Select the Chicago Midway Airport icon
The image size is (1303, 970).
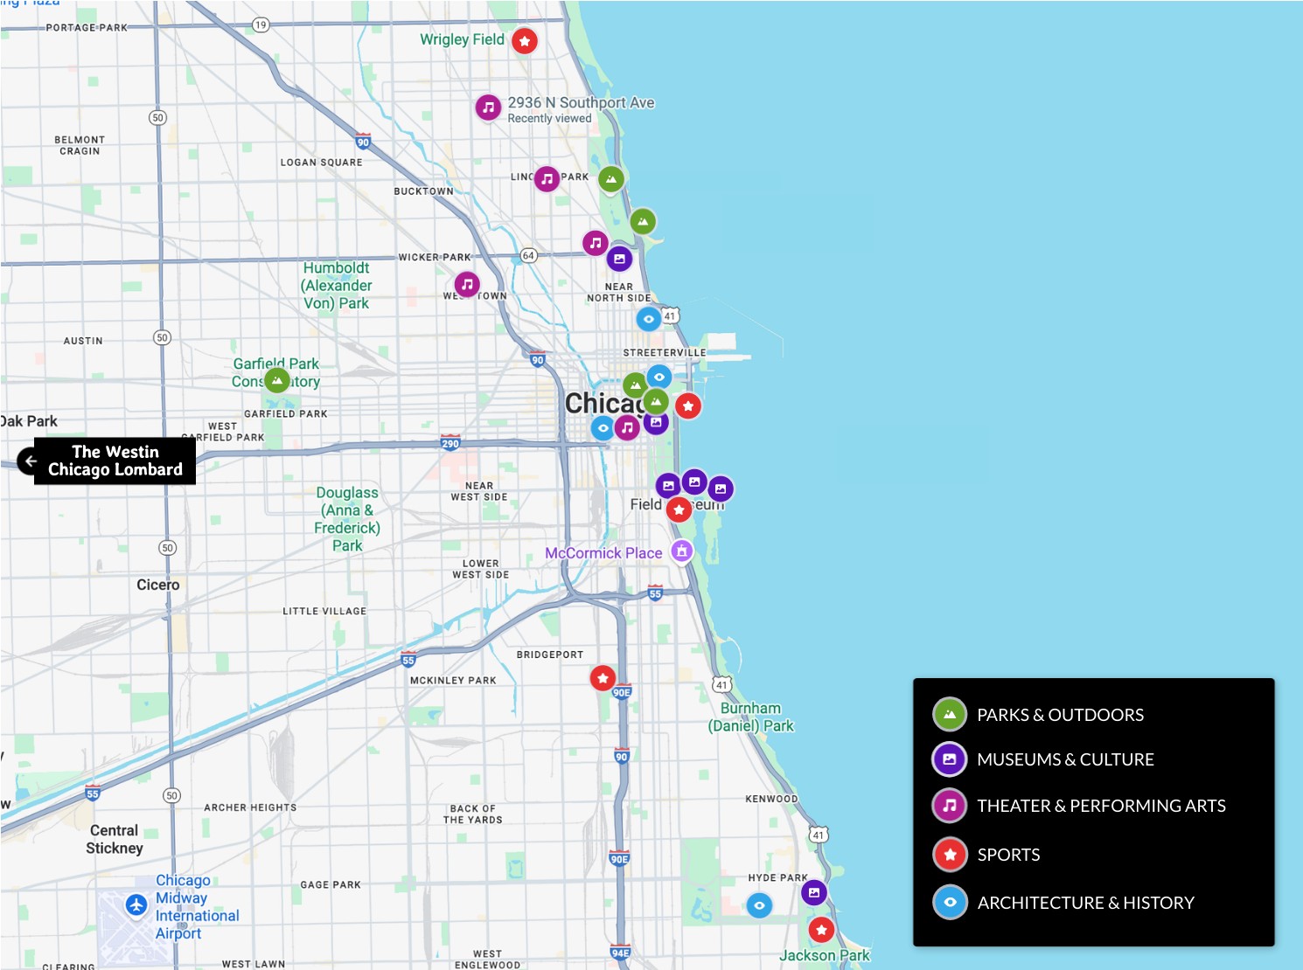[x=136, y=904]
